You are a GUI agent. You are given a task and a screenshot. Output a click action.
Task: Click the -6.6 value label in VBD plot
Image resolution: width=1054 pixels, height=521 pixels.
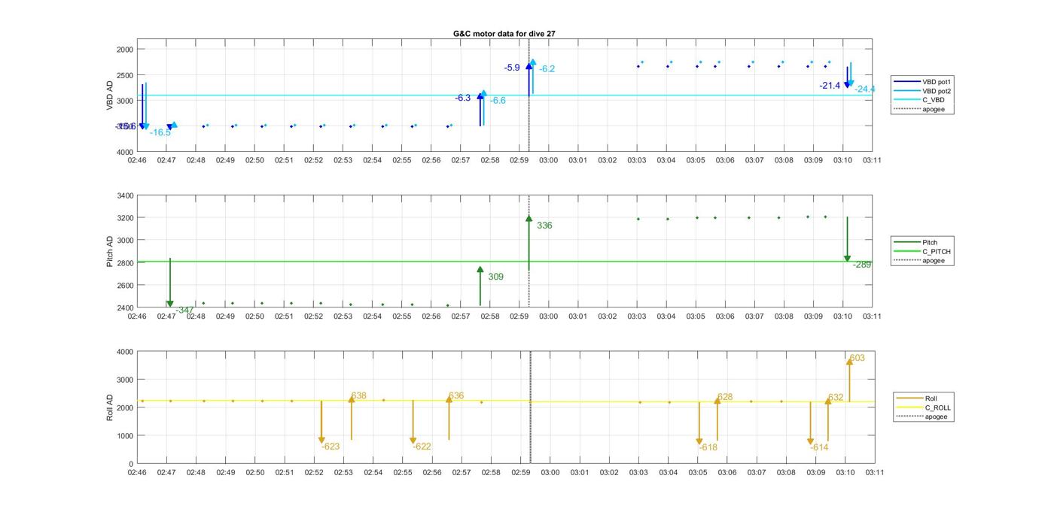point(498,101)
